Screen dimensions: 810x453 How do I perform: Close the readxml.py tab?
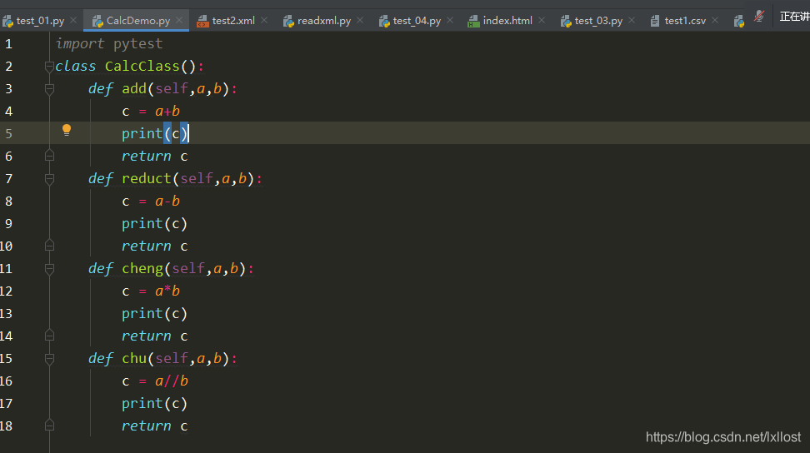coord(360,20)
